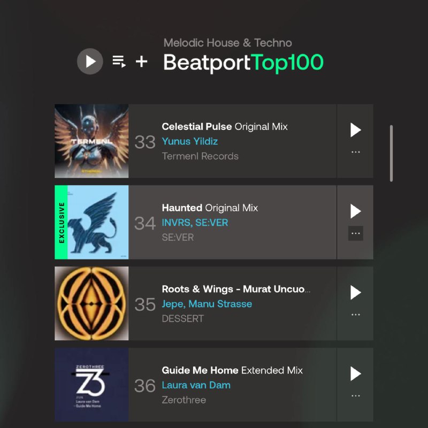Open Zerothree label link
The width and height of the screenshot is (428, 428).
pyautogui.click(x=184, y=400)
